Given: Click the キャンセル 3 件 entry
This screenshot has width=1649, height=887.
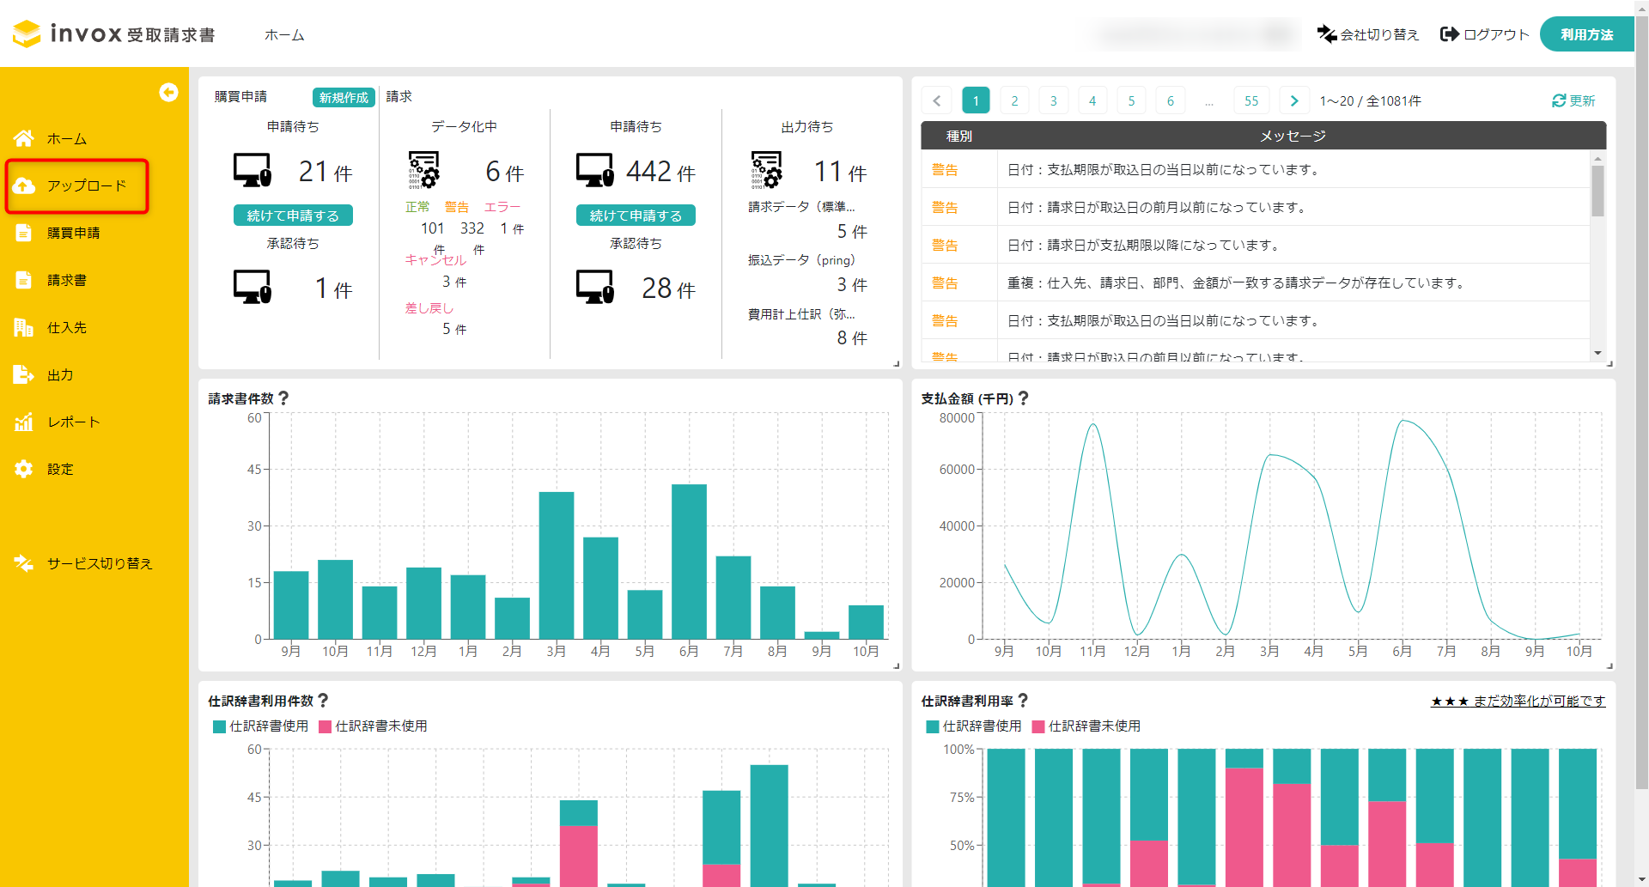Looking at the screenshot, I should pyautogui.click(x=436, y=270).
